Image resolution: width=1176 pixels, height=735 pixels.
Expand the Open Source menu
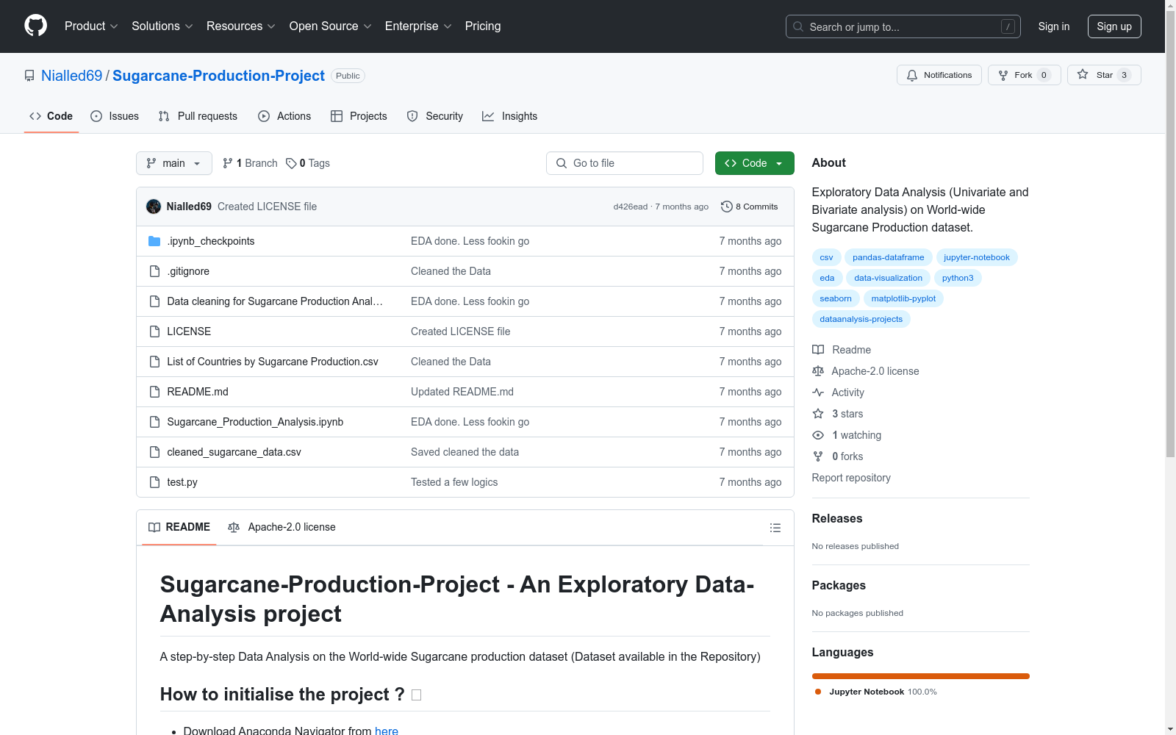click(331, 26)
